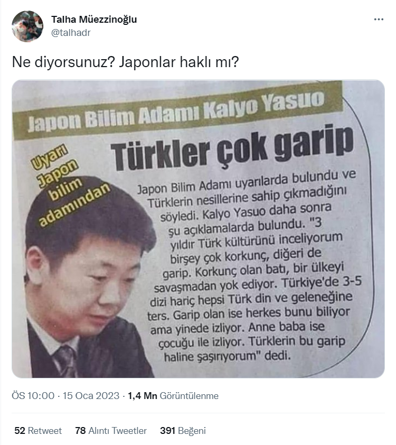Click the word Görüntülenme after the view count

(x=189, y=396)
